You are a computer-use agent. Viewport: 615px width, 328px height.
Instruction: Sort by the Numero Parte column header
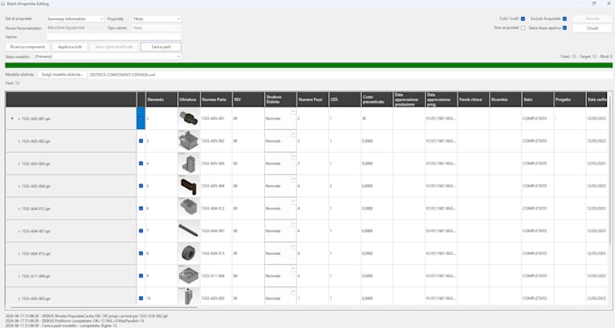(216, 99)
